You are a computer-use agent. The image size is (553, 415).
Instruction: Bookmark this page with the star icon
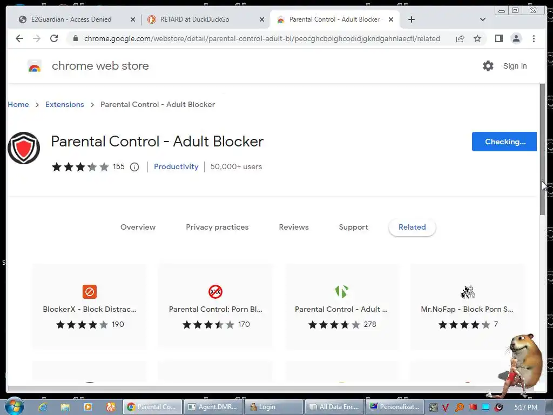coord(477,38)
